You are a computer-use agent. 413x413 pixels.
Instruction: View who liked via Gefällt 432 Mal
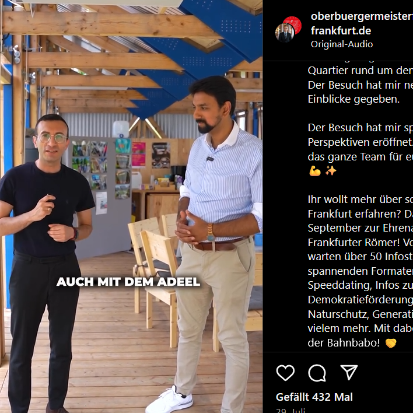click(314, 397)
